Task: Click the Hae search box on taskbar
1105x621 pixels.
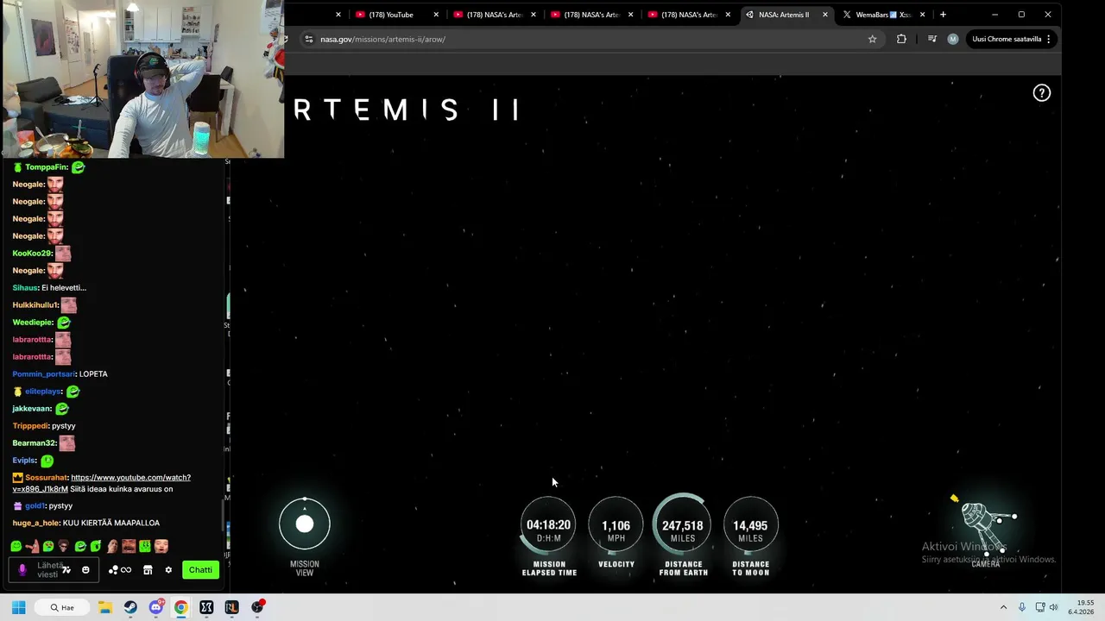Action: point(62,607)
